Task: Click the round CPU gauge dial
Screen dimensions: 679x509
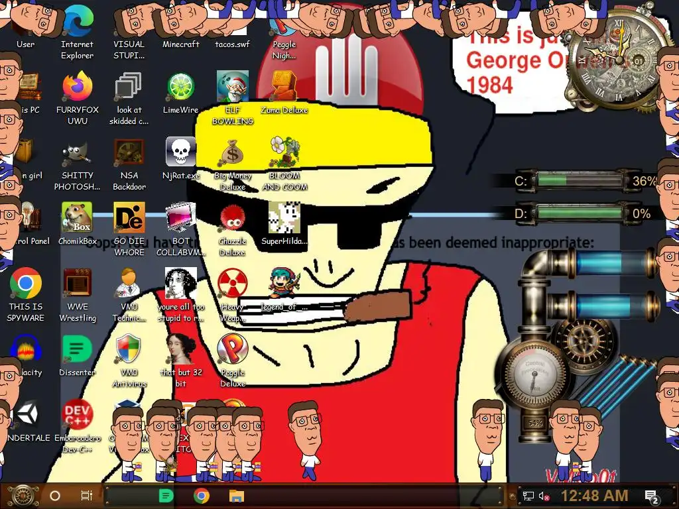Action: [535, 374]
